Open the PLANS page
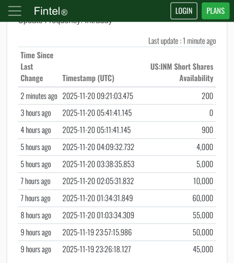Screen dimensions: 234x263 click(216, 11)
